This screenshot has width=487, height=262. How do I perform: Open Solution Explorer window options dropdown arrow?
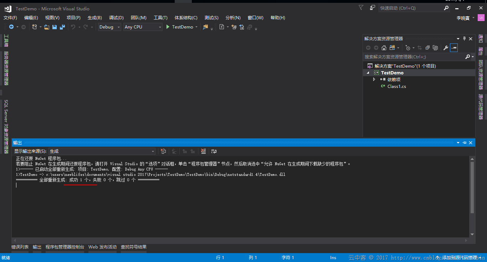pos(458,38)
